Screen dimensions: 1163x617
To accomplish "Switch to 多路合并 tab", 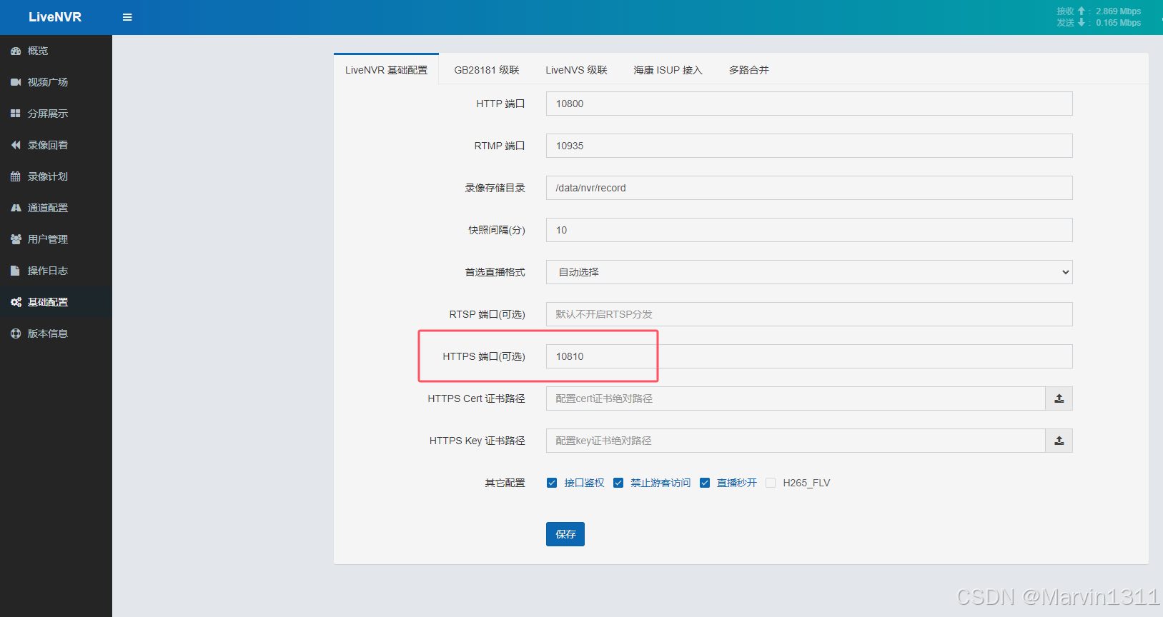I will tap(749, 70).
